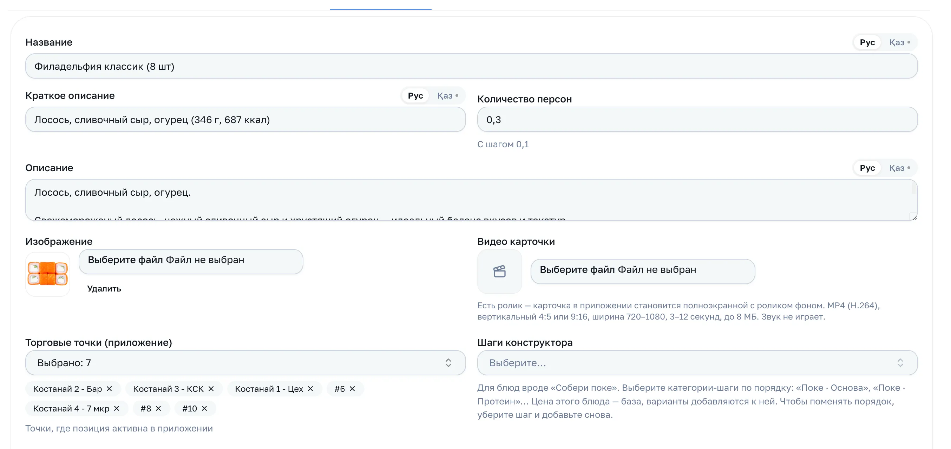Focus the Название input field
Screen dimensions: 951x449
tap(471, 66)
